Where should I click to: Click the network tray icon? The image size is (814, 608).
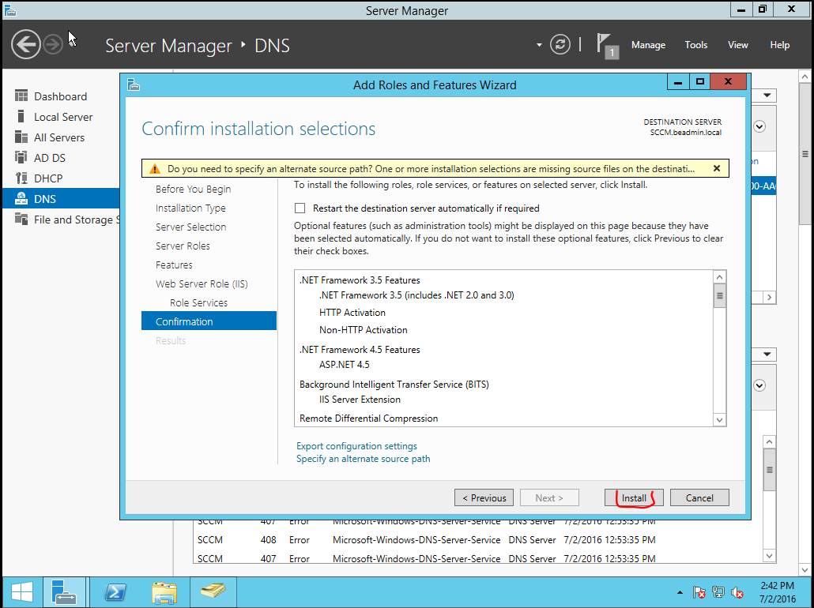(718, 592)
